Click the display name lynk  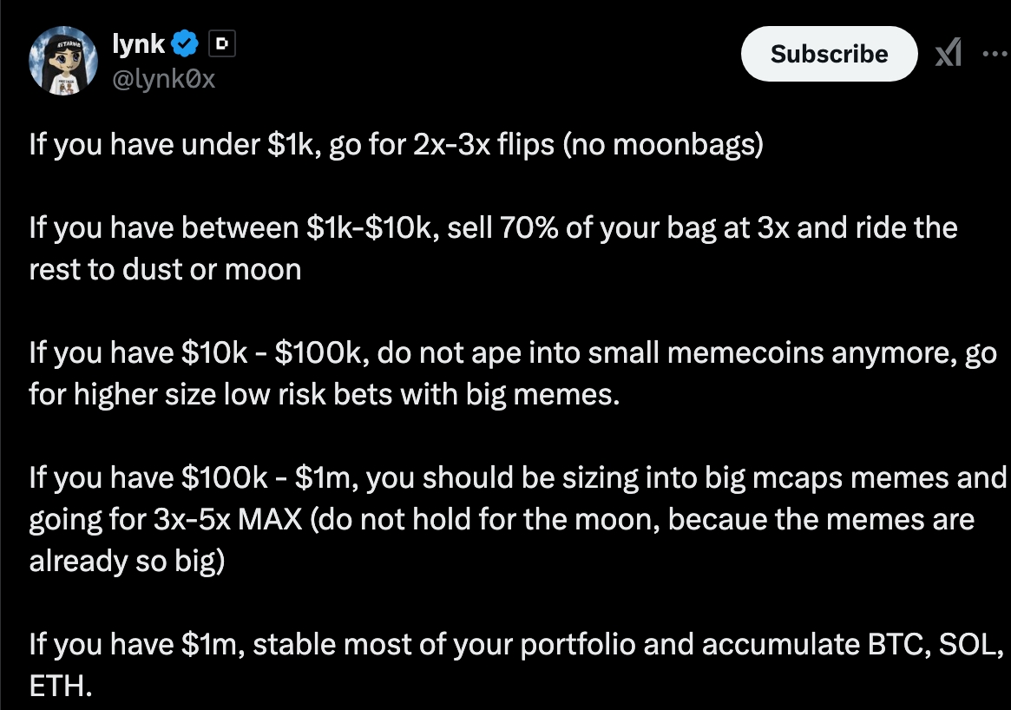[139, 43]
